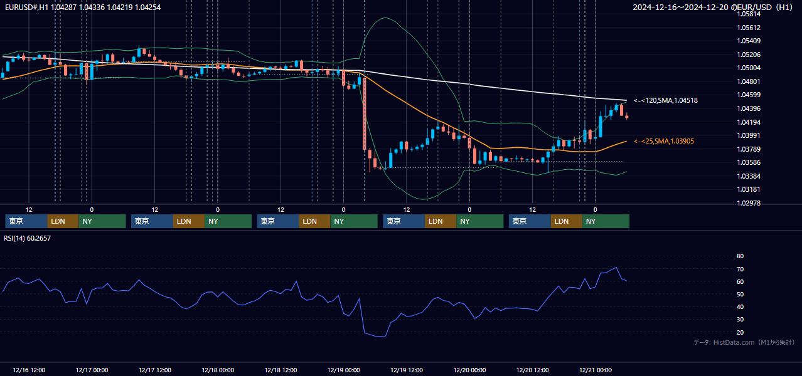Select the LDN session block for 12/16
802x376 pixels.
click(x=63, y=221)
